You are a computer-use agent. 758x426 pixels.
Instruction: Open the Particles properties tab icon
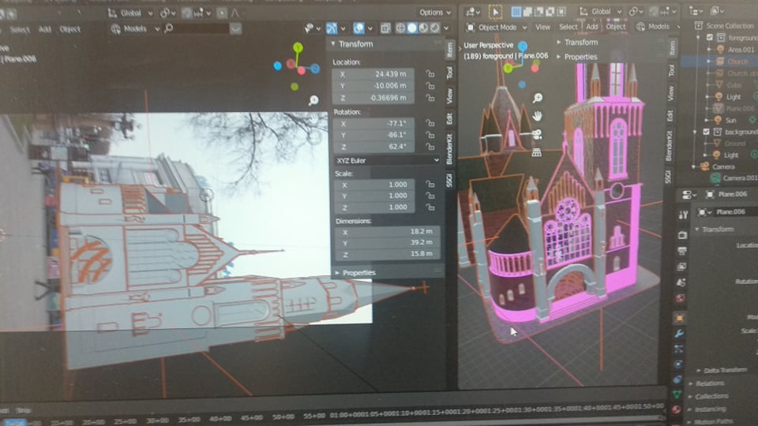[x=678, y=349]
